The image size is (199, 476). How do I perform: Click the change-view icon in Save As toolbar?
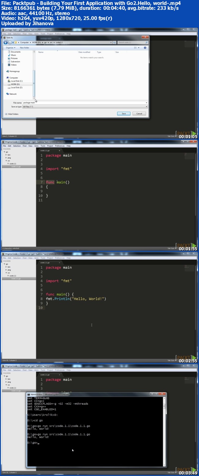[135, 48]
